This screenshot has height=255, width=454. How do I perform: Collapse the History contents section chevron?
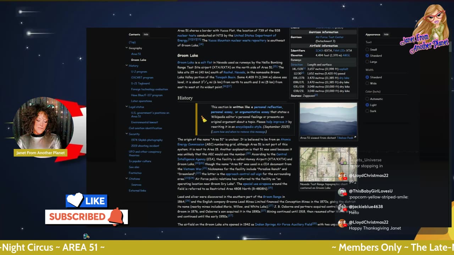(x=127, y=66)
